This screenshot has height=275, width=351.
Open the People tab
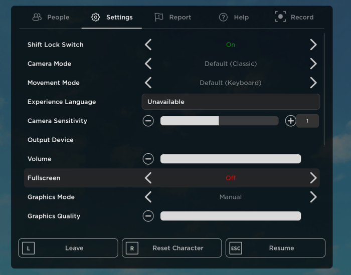pyautogui.click(x=51, y=17)
